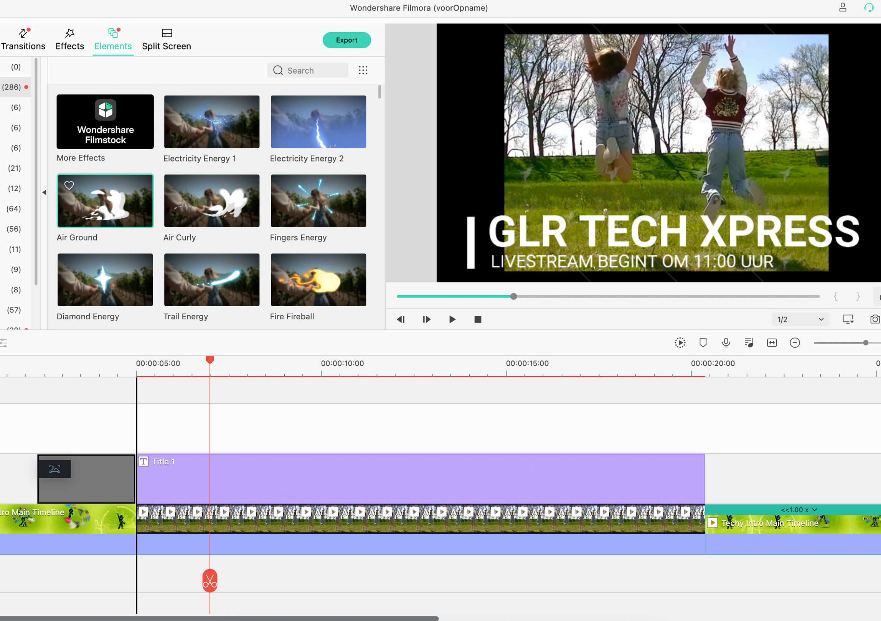Select the category with (11) items

point(15,249)
